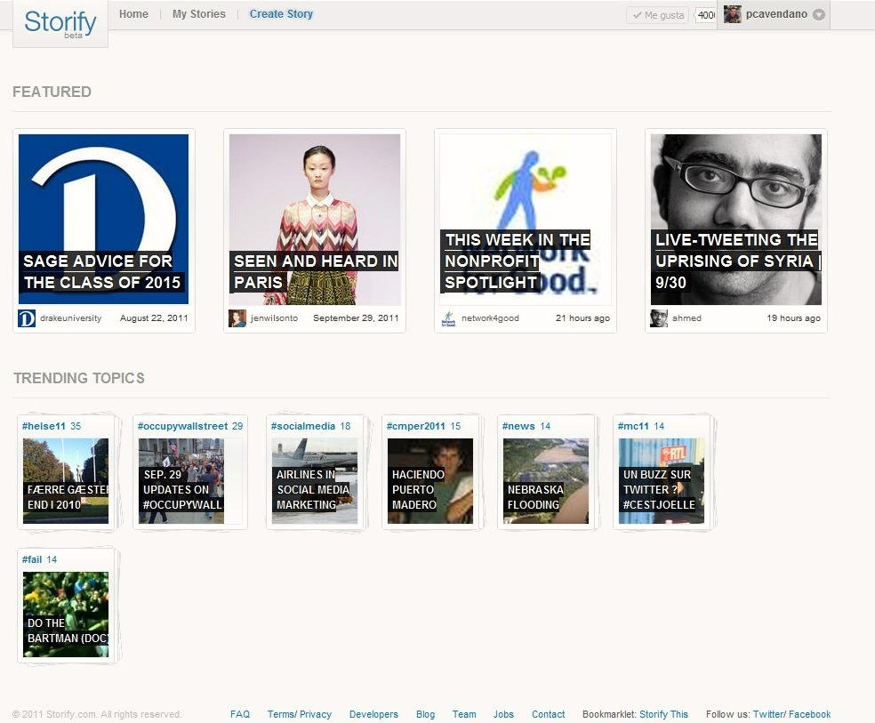Open the Home menu item

point(133,14)
